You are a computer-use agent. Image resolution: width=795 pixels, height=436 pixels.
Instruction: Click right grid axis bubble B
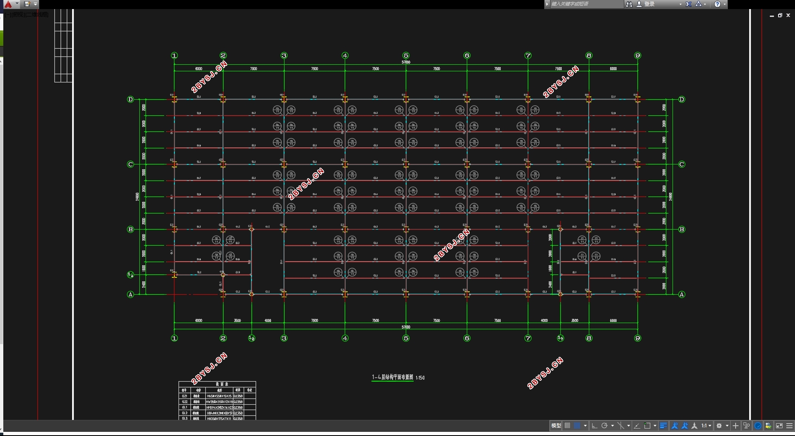coord(682,230)
